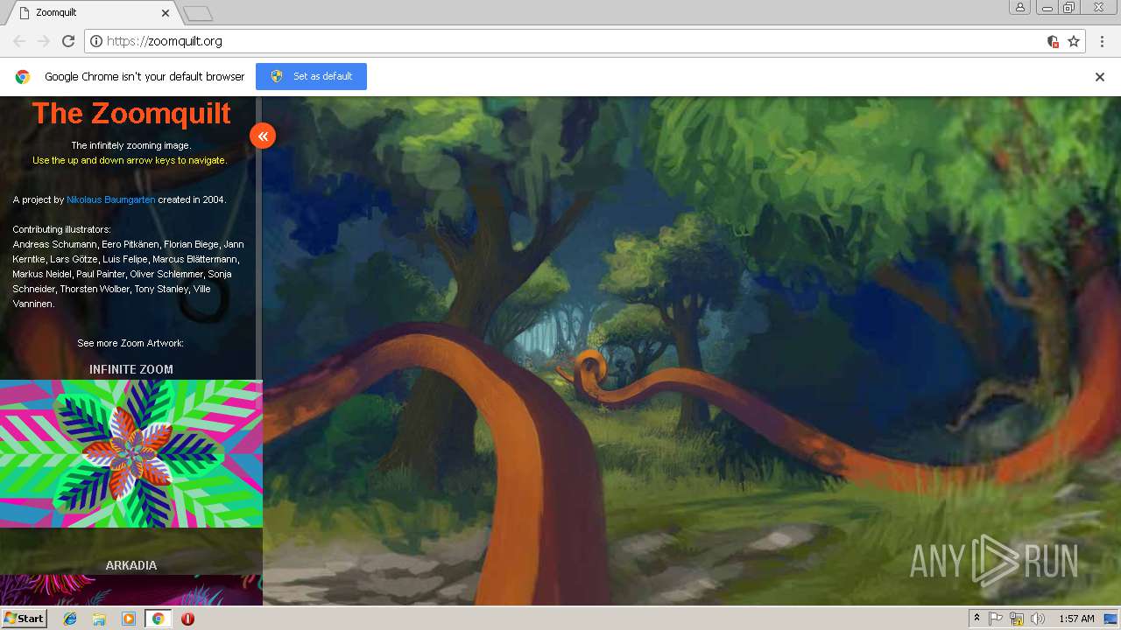The image size is (1121, 630).
Task: Open the Windows Start menu
Action: (24, 619)
